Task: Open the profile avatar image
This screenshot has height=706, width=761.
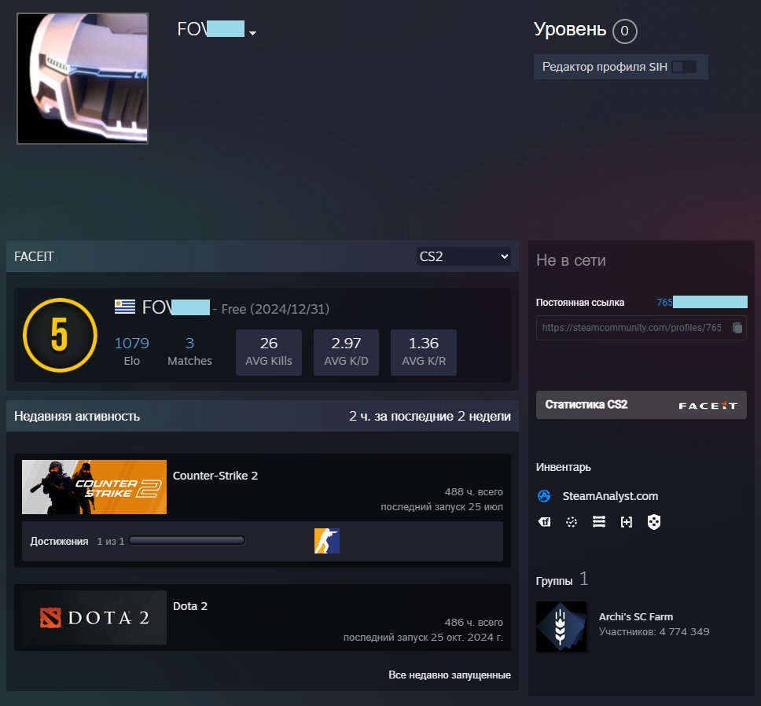Action: pyautogui.click(x=83, y=79)
